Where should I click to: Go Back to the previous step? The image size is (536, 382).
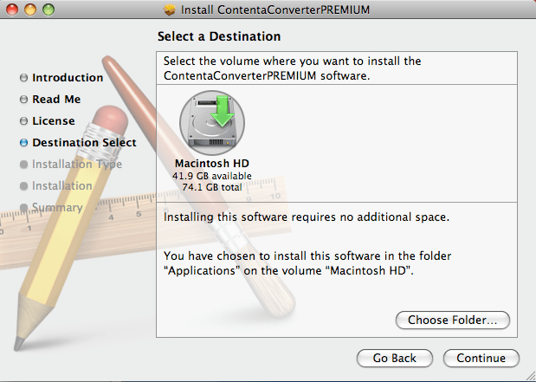click(x=395, y=358)
